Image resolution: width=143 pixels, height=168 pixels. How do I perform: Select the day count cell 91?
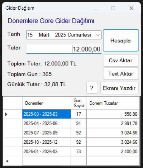click(x=79, y=123)
